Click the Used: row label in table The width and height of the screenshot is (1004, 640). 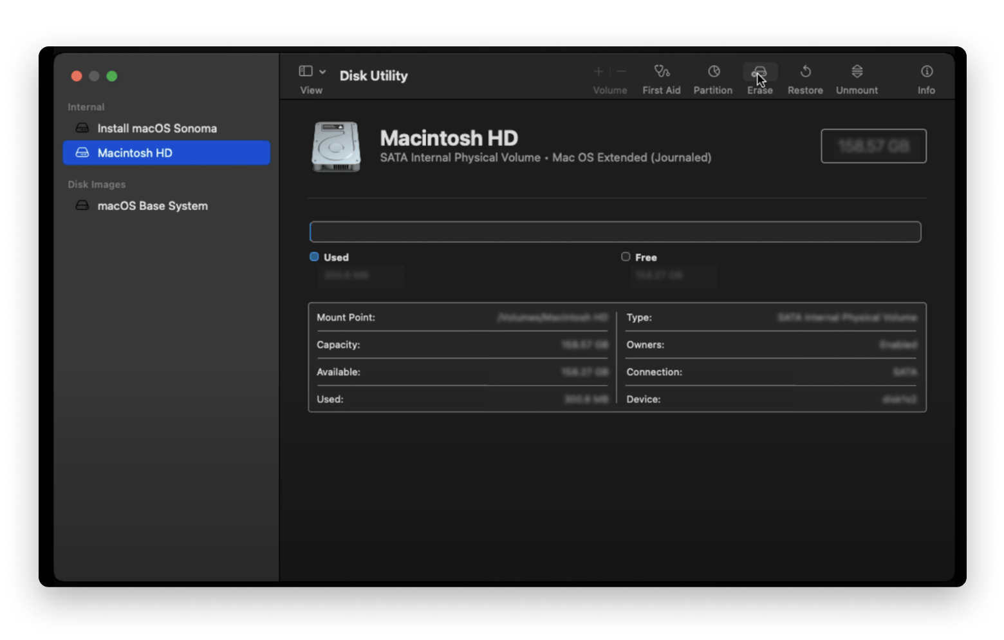point(330,399)
